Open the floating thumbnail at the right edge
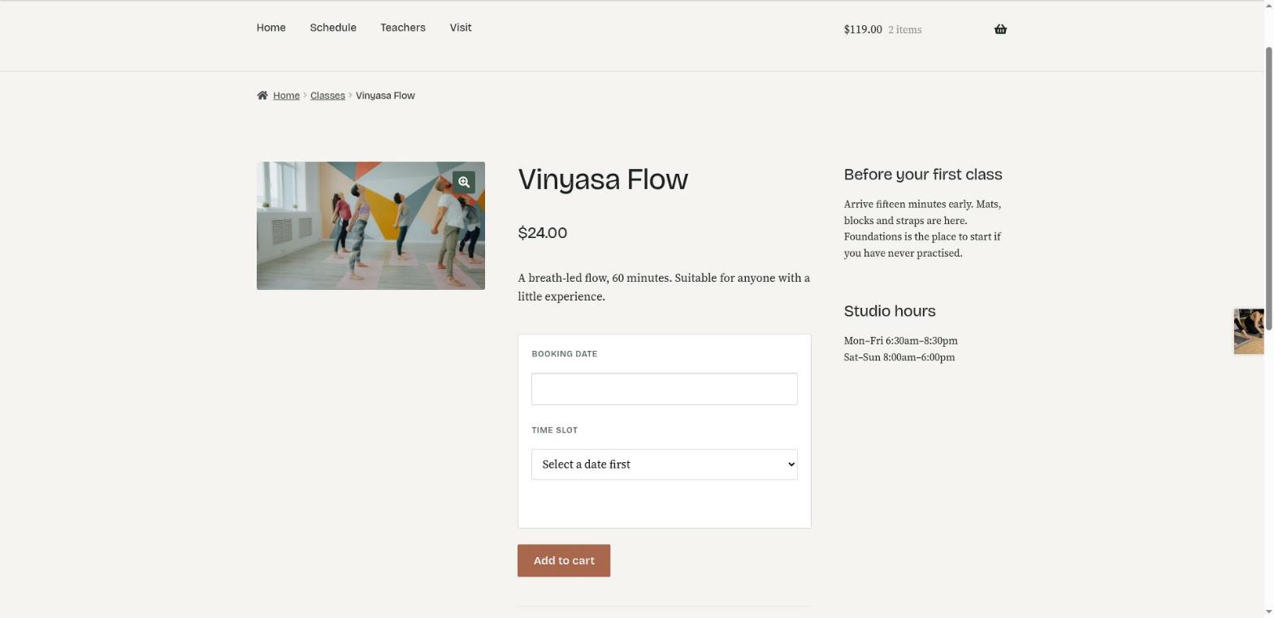This screenshot has height=618, width=1274. 1249,331
